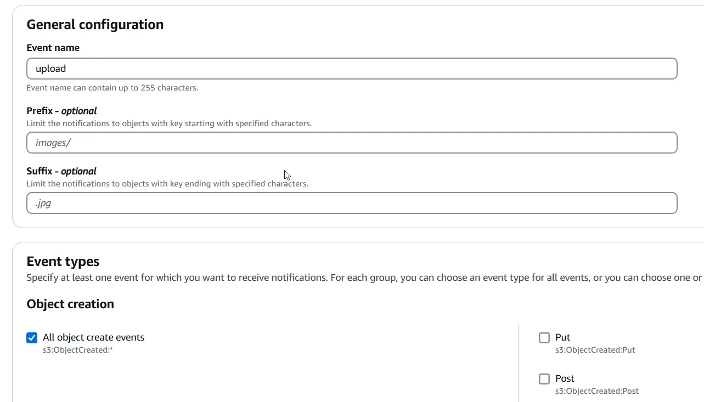Click the s3:ObjectCreated:* identifier text

pos(78,350)
